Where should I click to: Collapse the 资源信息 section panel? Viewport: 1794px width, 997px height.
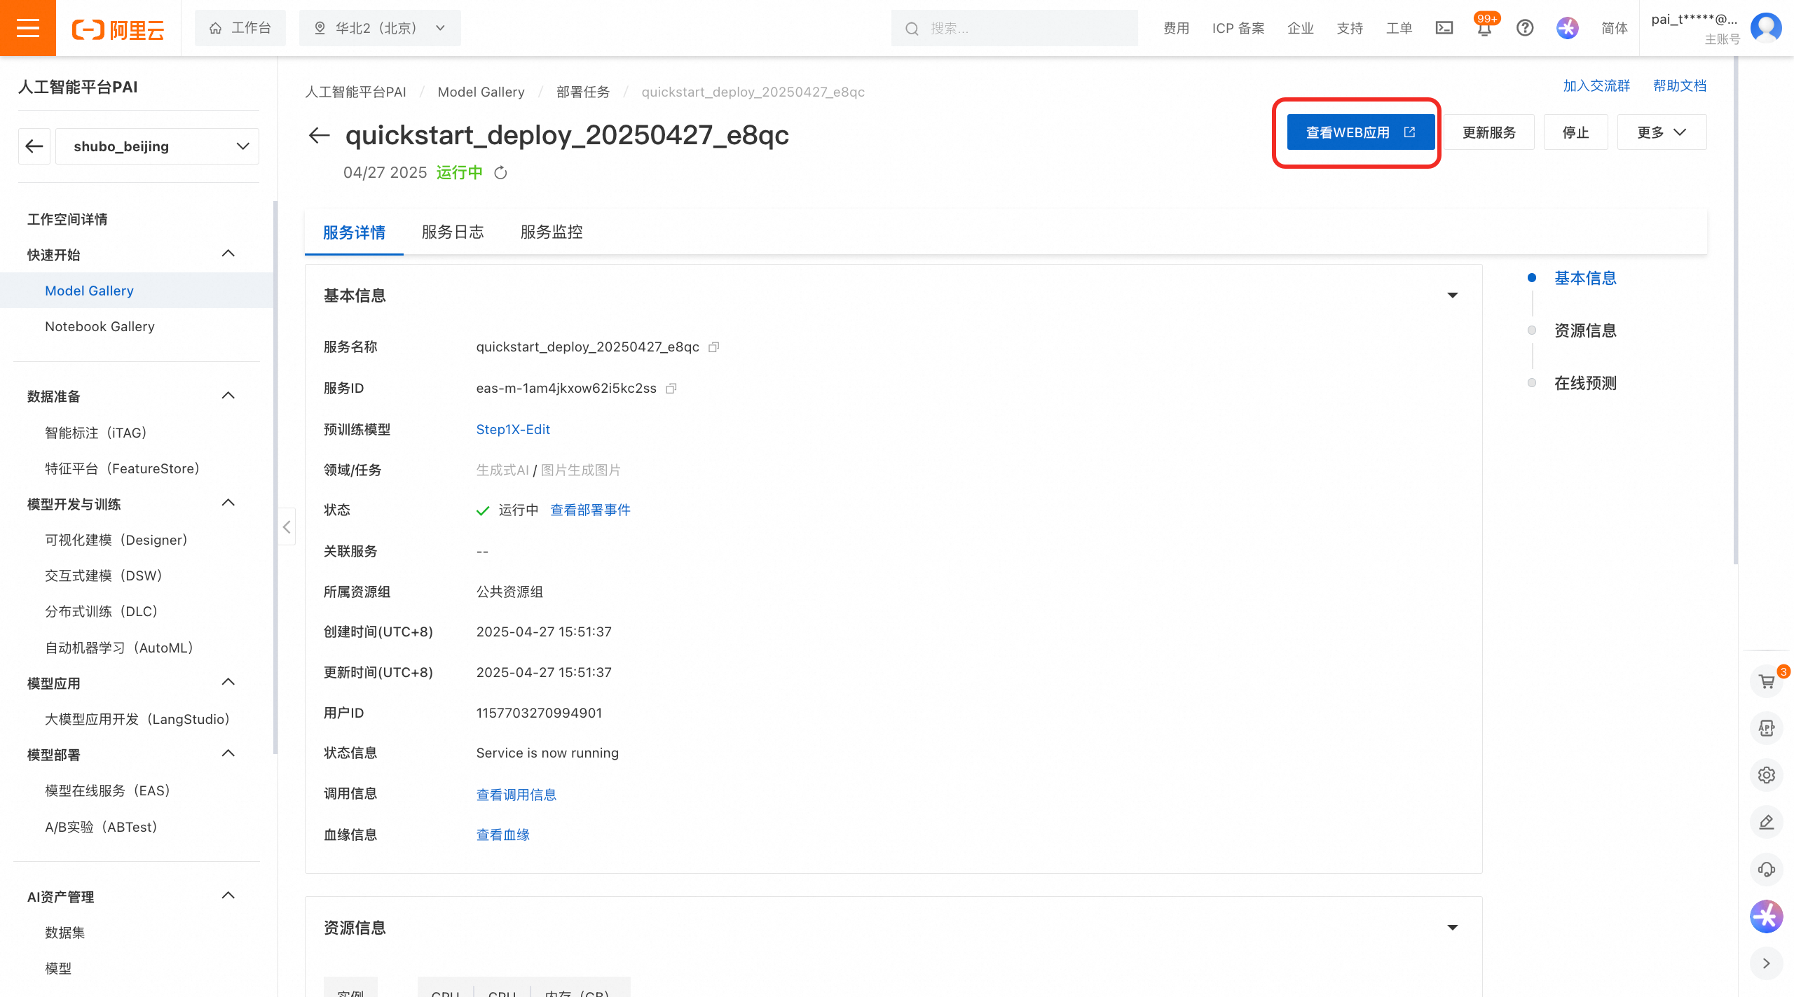point(1453,928)
